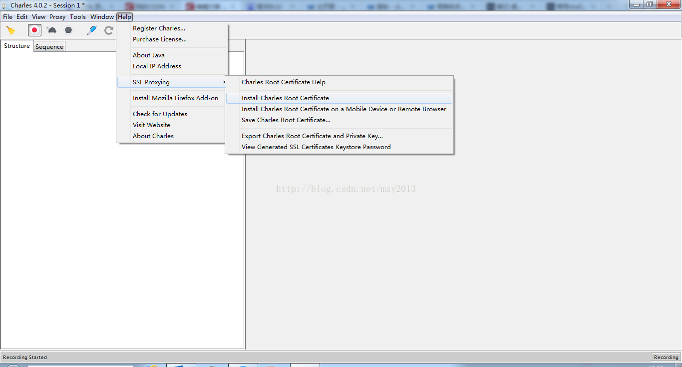682x367 pixels.
Task: Open the Tools menu
Action: [78, 17]
